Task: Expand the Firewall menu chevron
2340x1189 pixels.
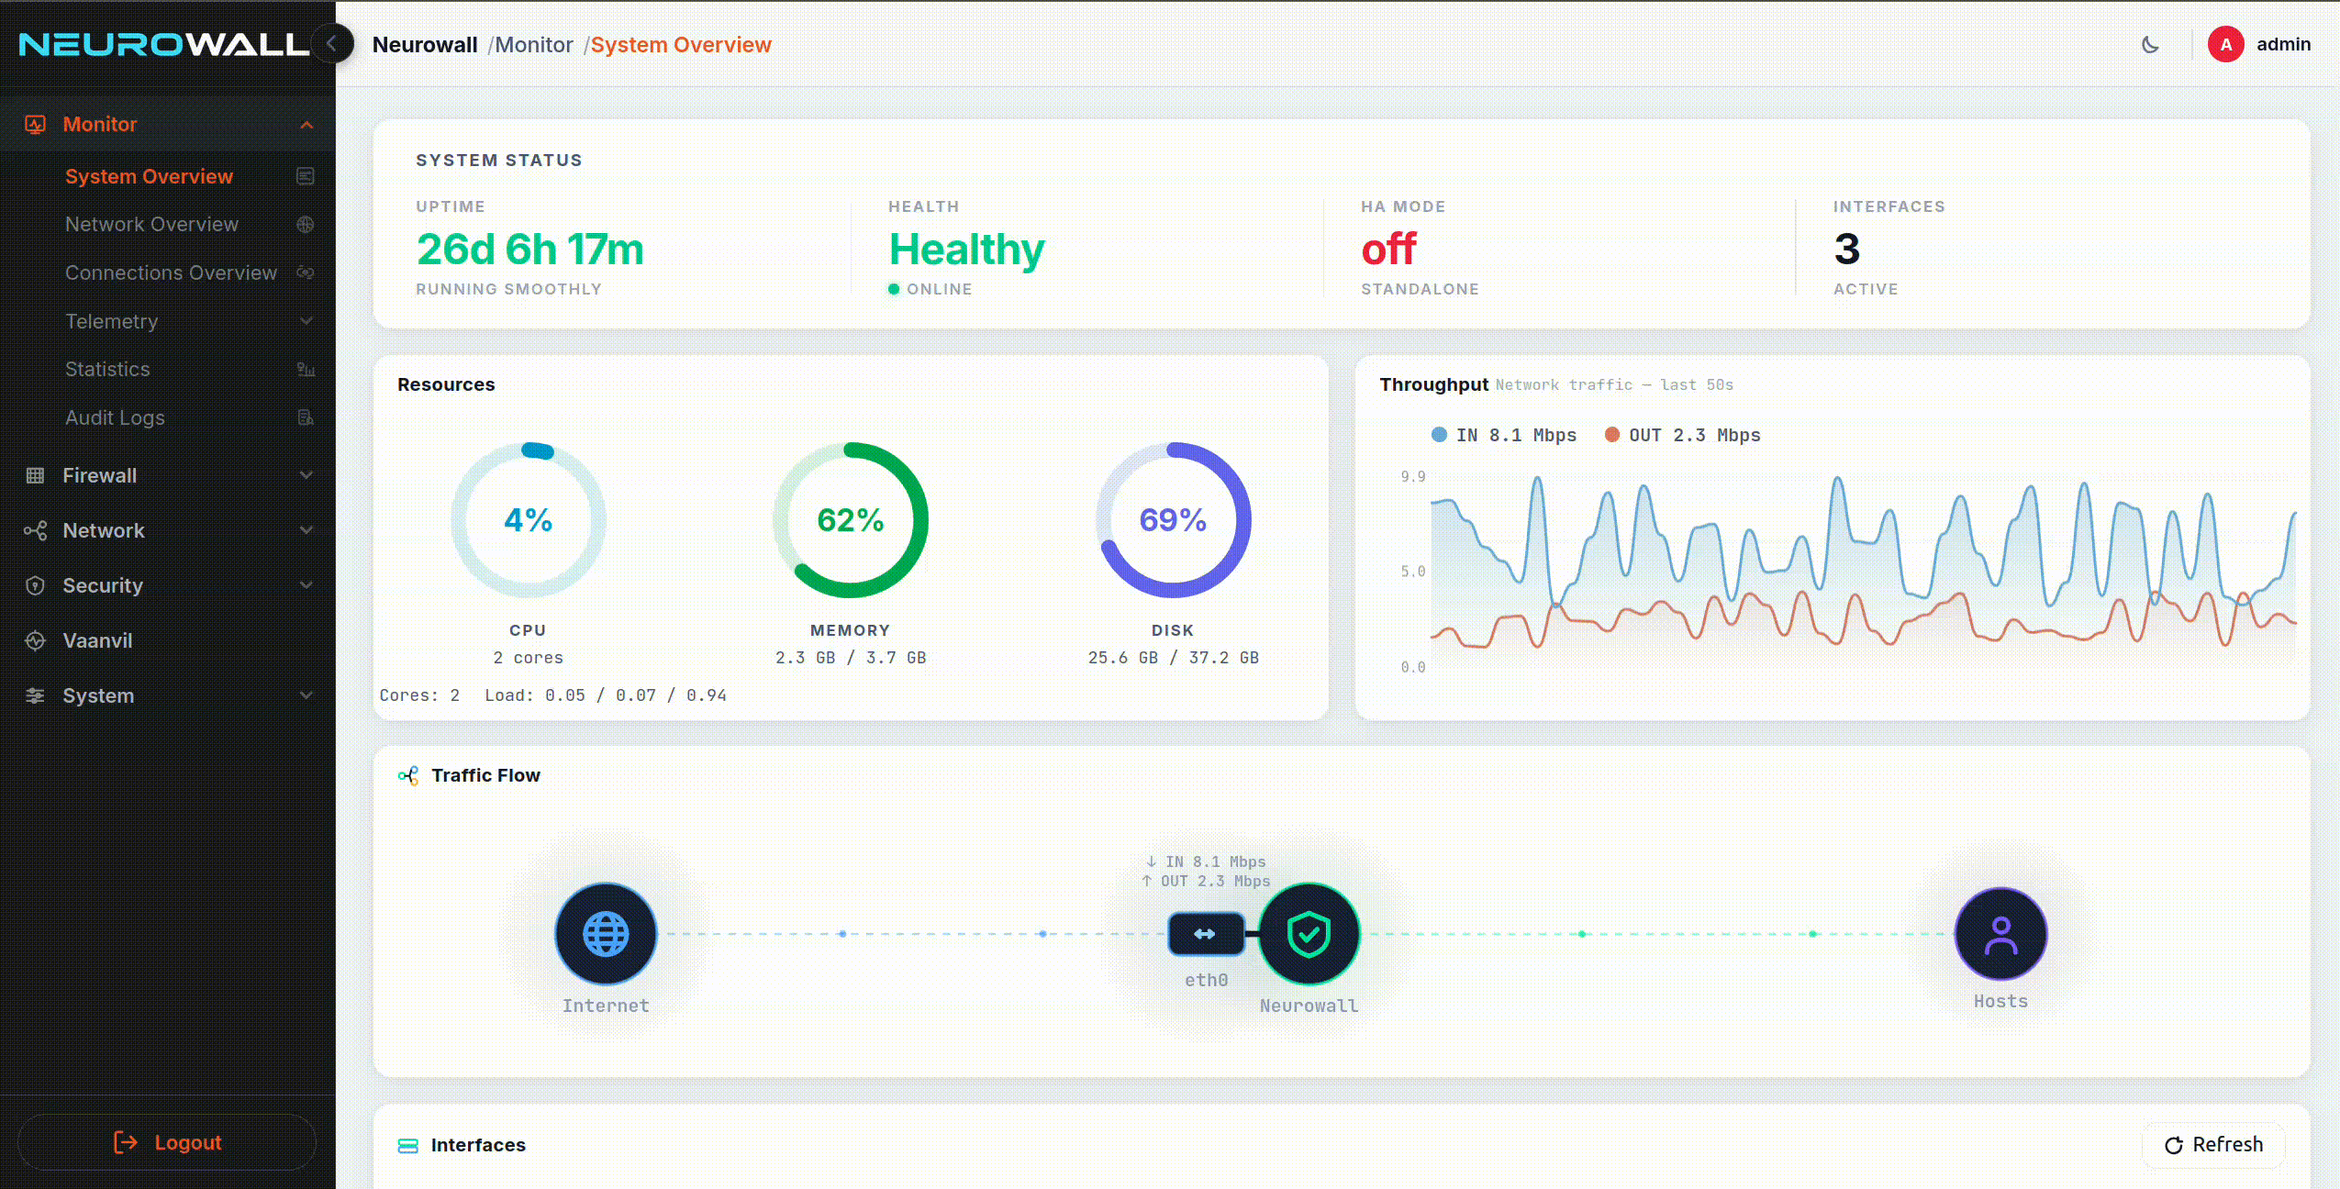Action: 306,475
